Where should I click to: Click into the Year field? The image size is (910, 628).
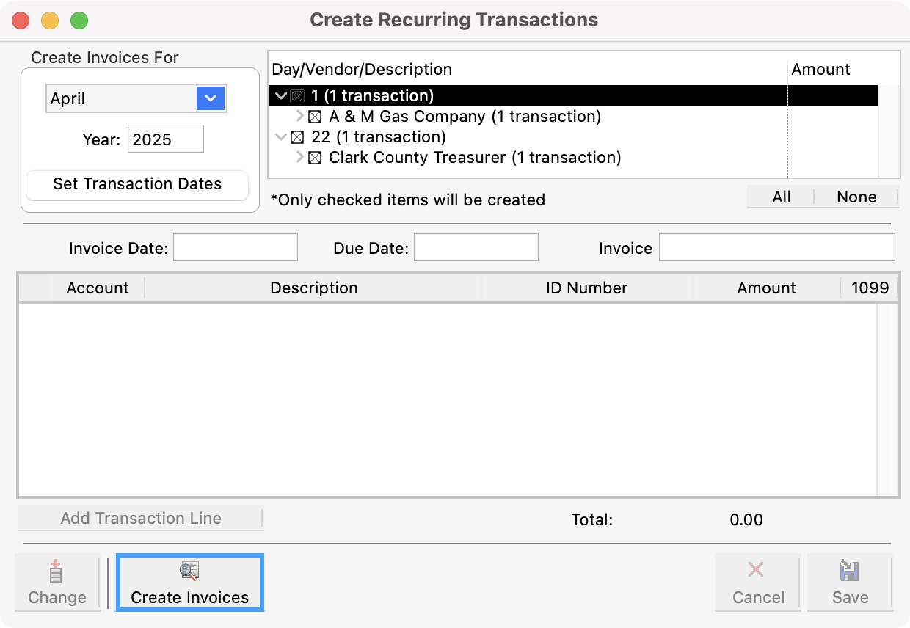click(165, 139)
